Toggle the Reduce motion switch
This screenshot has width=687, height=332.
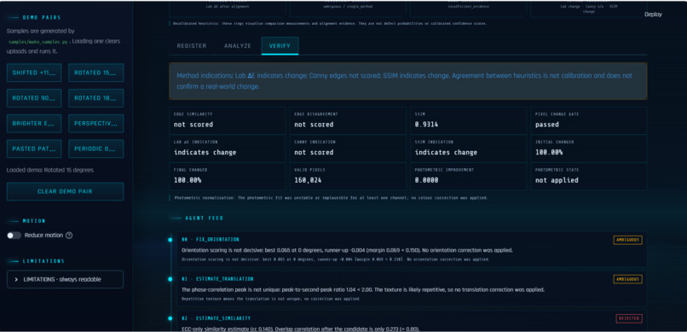click(x=14, y=236)
